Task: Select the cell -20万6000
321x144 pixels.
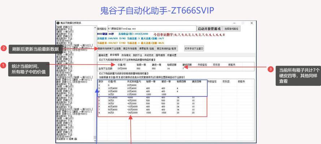Action: (132, 109)
